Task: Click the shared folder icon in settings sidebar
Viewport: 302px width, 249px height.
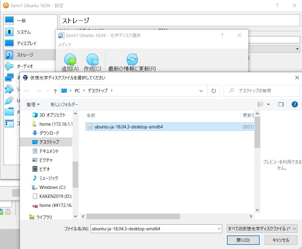Action: 9,112
